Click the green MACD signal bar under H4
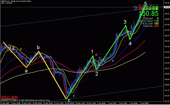The image size is (170, 105). coord(157,7)
